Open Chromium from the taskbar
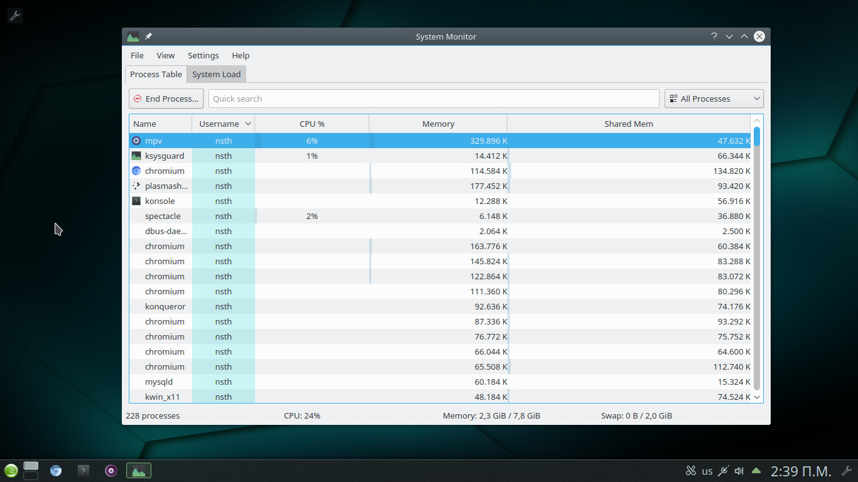 click(56, 471)
